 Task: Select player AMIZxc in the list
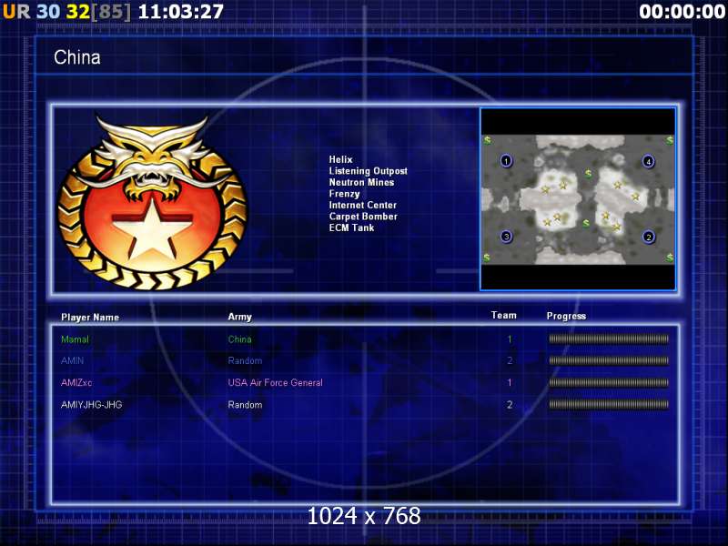click(76, 382)
